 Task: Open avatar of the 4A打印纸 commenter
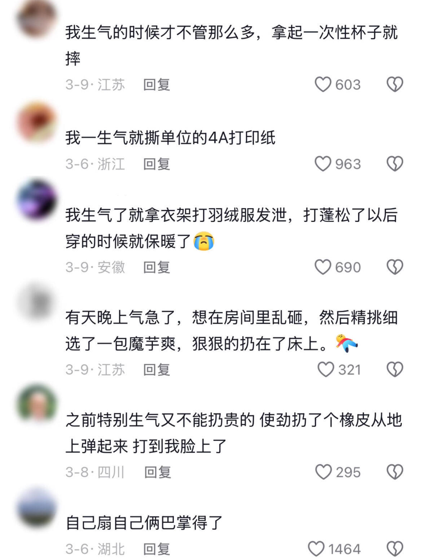(37, 123)
